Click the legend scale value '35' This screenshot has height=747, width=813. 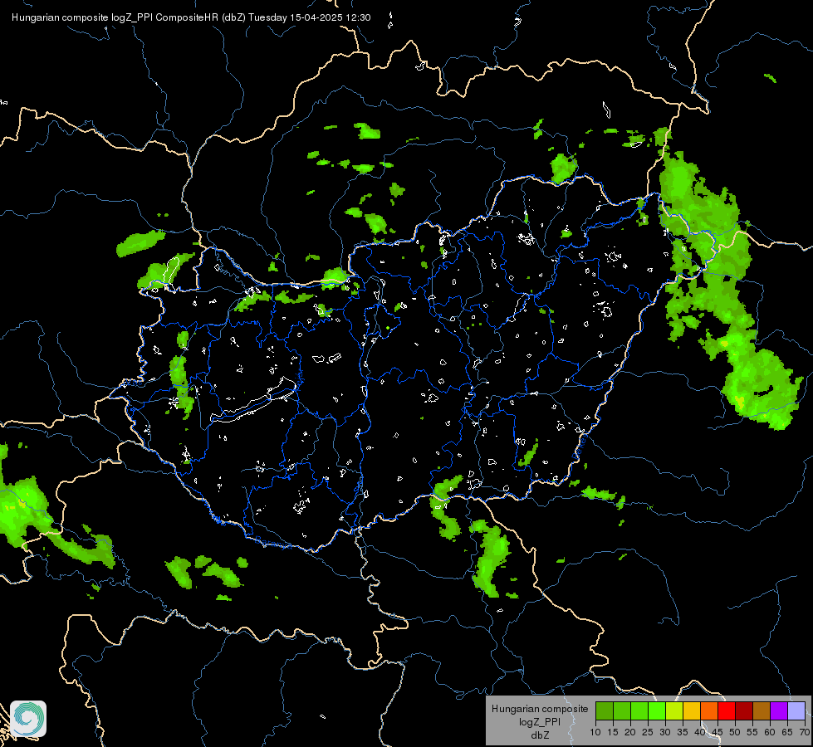[683, 733]
